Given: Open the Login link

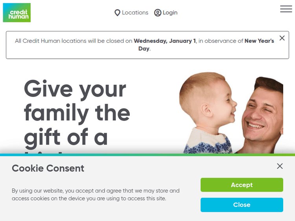Looking at the screenshot, I should [x=170, y=13].
